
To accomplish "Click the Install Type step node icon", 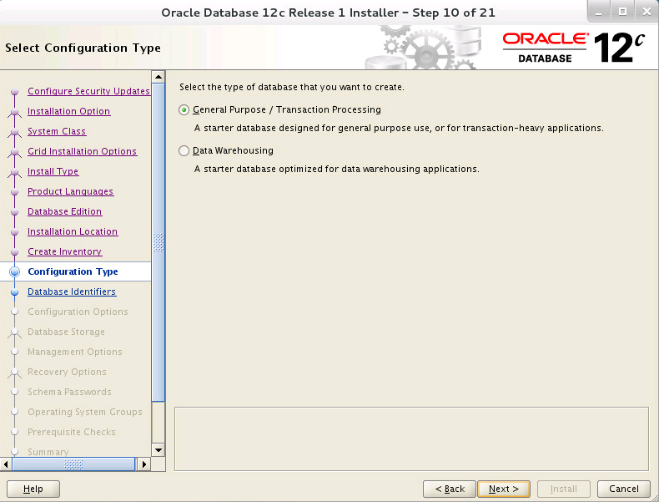I will (x=15, y=172).
